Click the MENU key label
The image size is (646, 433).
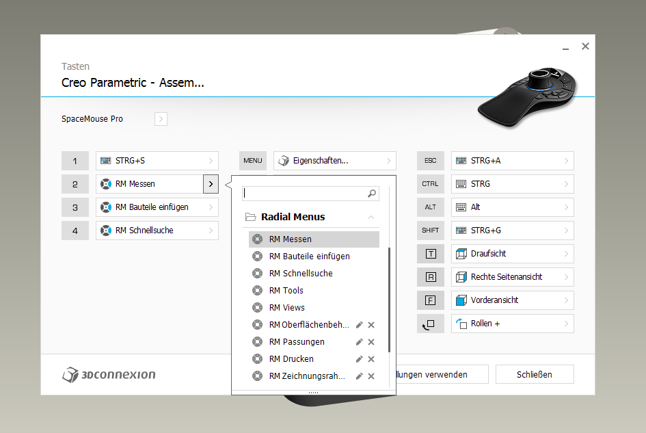[x=252, y=161]
